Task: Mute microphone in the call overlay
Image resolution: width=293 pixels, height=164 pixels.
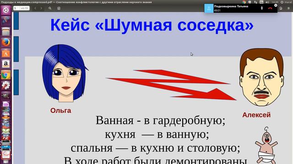Action: tap(262, 8)
